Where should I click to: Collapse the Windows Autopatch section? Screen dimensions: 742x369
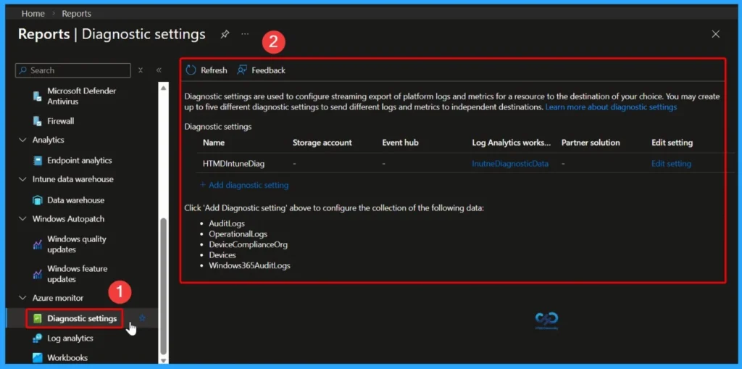click(22, 220)
